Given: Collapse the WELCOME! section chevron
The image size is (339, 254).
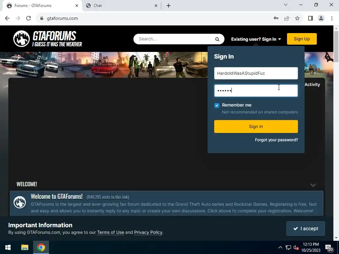Looking at the screenshot, I should pos(313,185).
